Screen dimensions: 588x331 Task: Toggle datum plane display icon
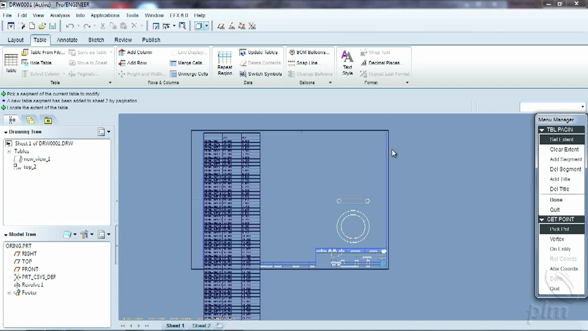click(x=221, y=26)
